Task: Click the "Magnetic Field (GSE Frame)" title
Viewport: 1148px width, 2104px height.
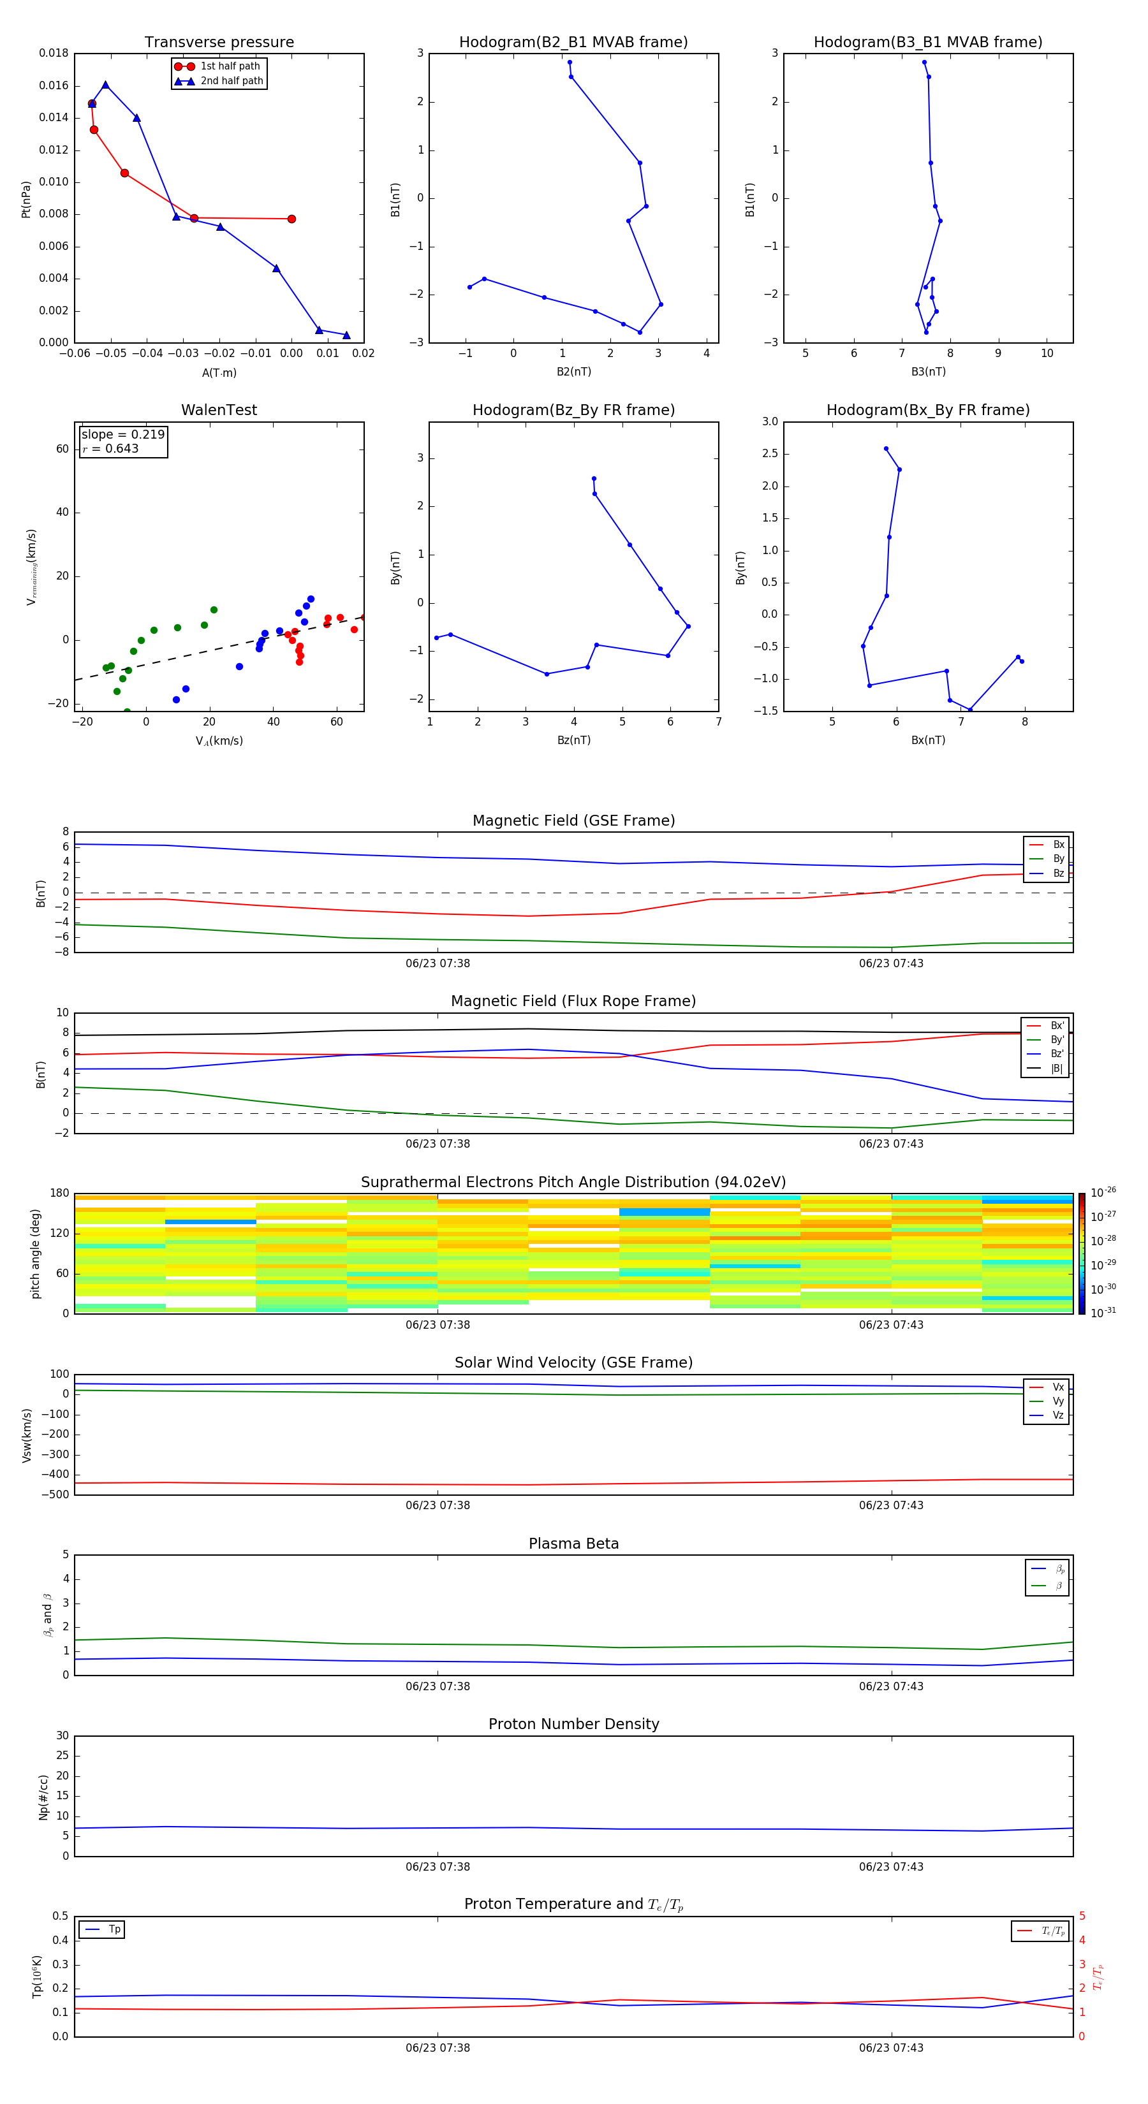Action: 573,820
